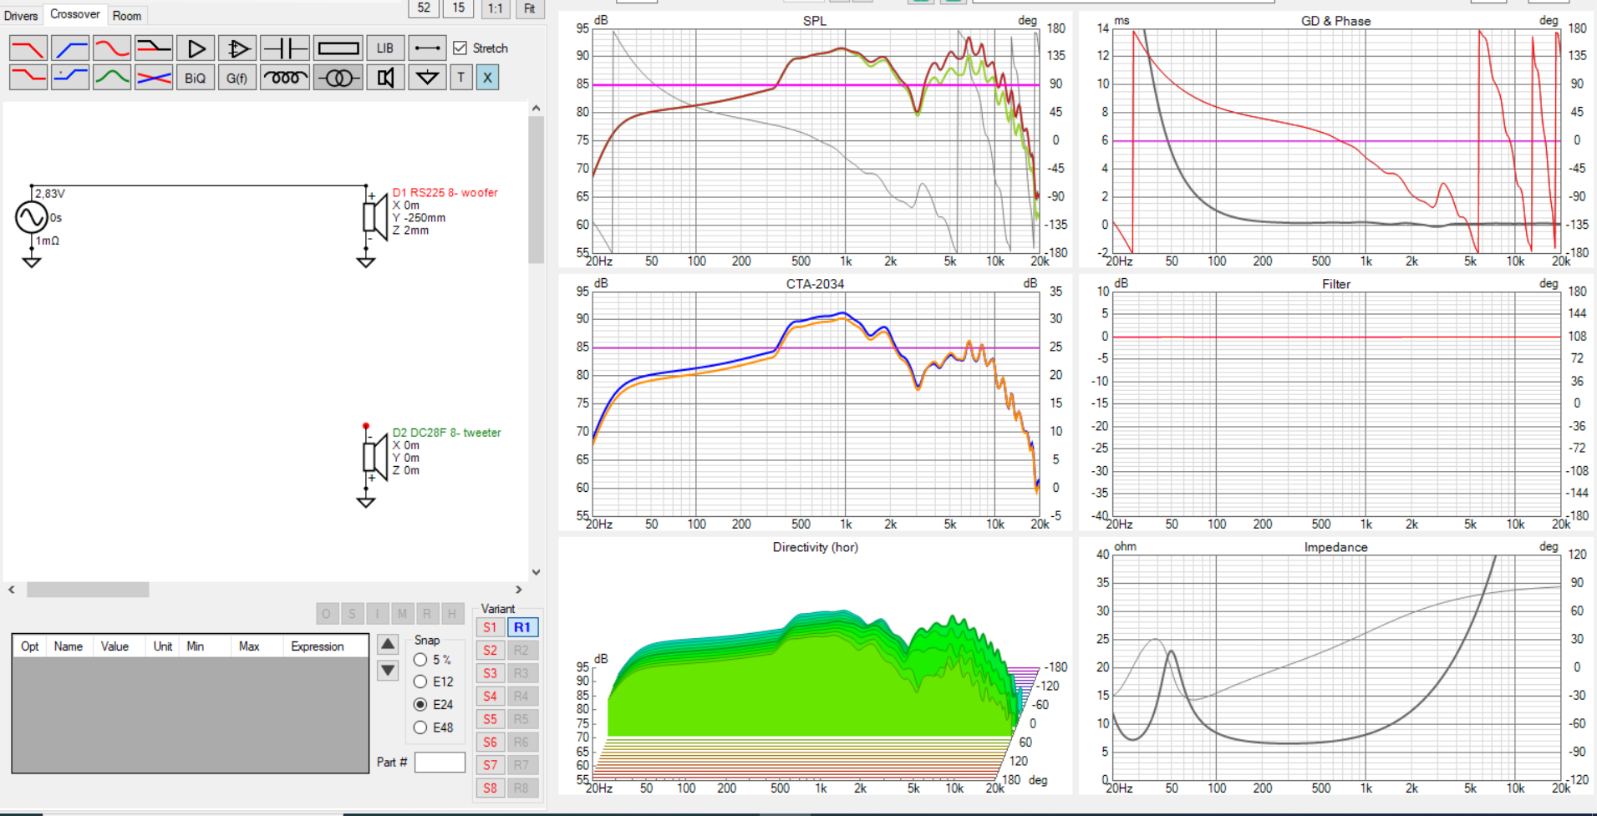Click the Value column header

click(114, 646)
